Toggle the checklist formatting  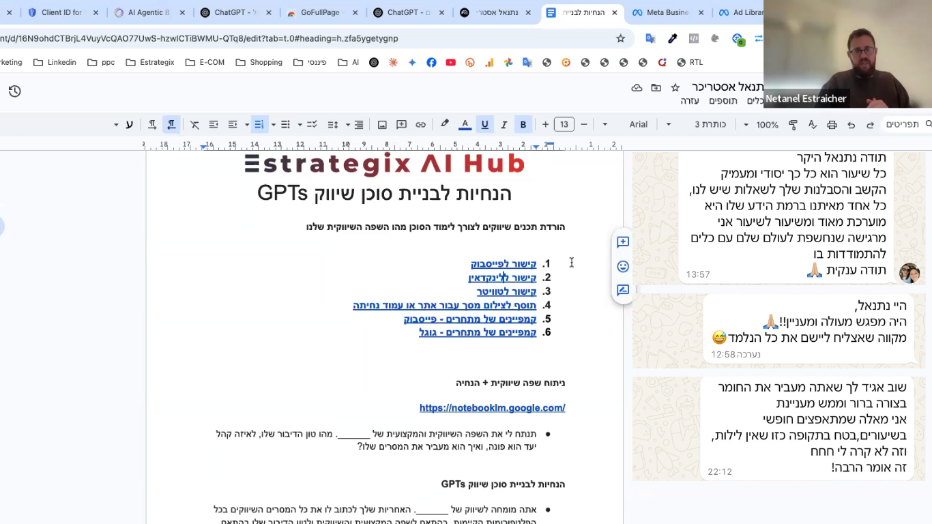[x=312, y=124]
